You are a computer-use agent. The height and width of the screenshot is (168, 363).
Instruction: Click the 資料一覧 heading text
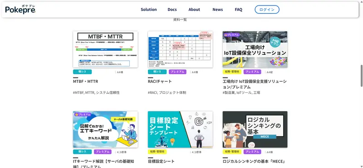pos(180,19)
